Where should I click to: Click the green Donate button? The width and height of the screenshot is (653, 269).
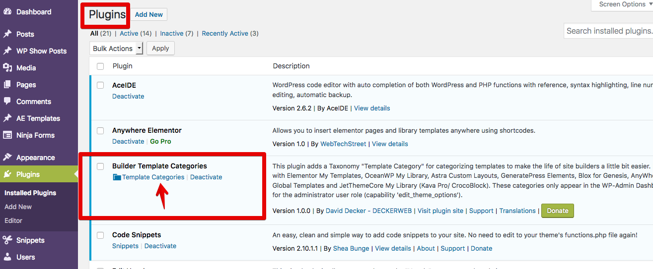coord(558,211)
